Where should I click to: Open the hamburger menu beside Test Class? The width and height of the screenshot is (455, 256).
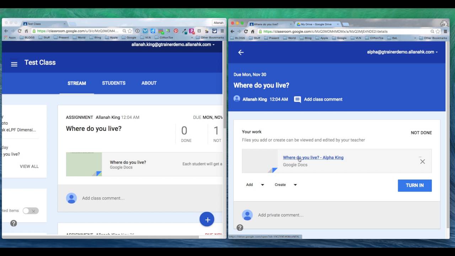(14, 64)
